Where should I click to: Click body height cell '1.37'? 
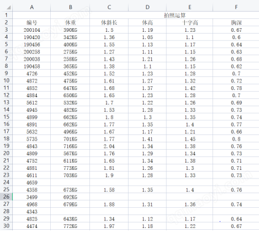tap(148, 88)
